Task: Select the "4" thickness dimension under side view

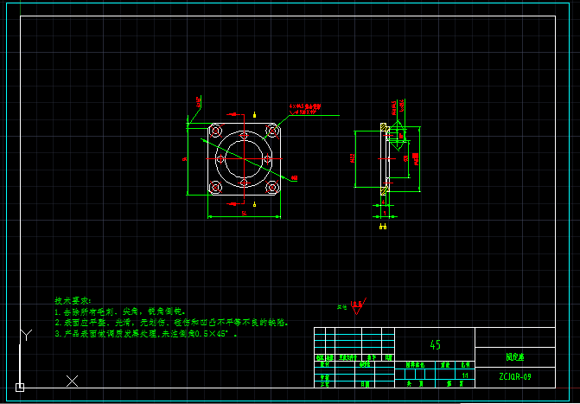Action: coord(383,202)
